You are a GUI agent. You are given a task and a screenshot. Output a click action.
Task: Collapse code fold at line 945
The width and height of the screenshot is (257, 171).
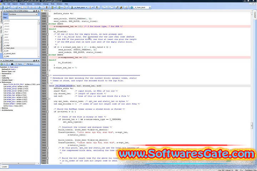pos(47,148)
